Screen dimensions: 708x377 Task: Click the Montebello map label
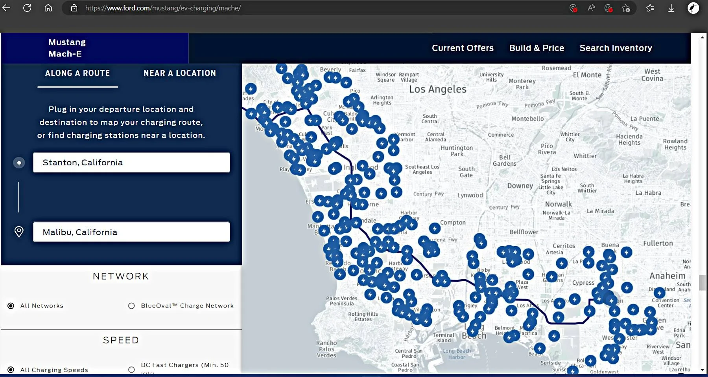click(x=527, y=119)
